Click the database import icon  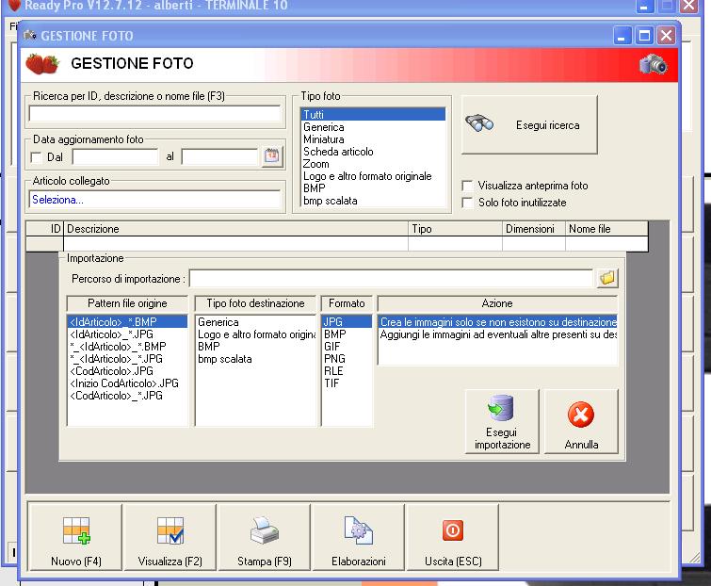coord(501,408)
